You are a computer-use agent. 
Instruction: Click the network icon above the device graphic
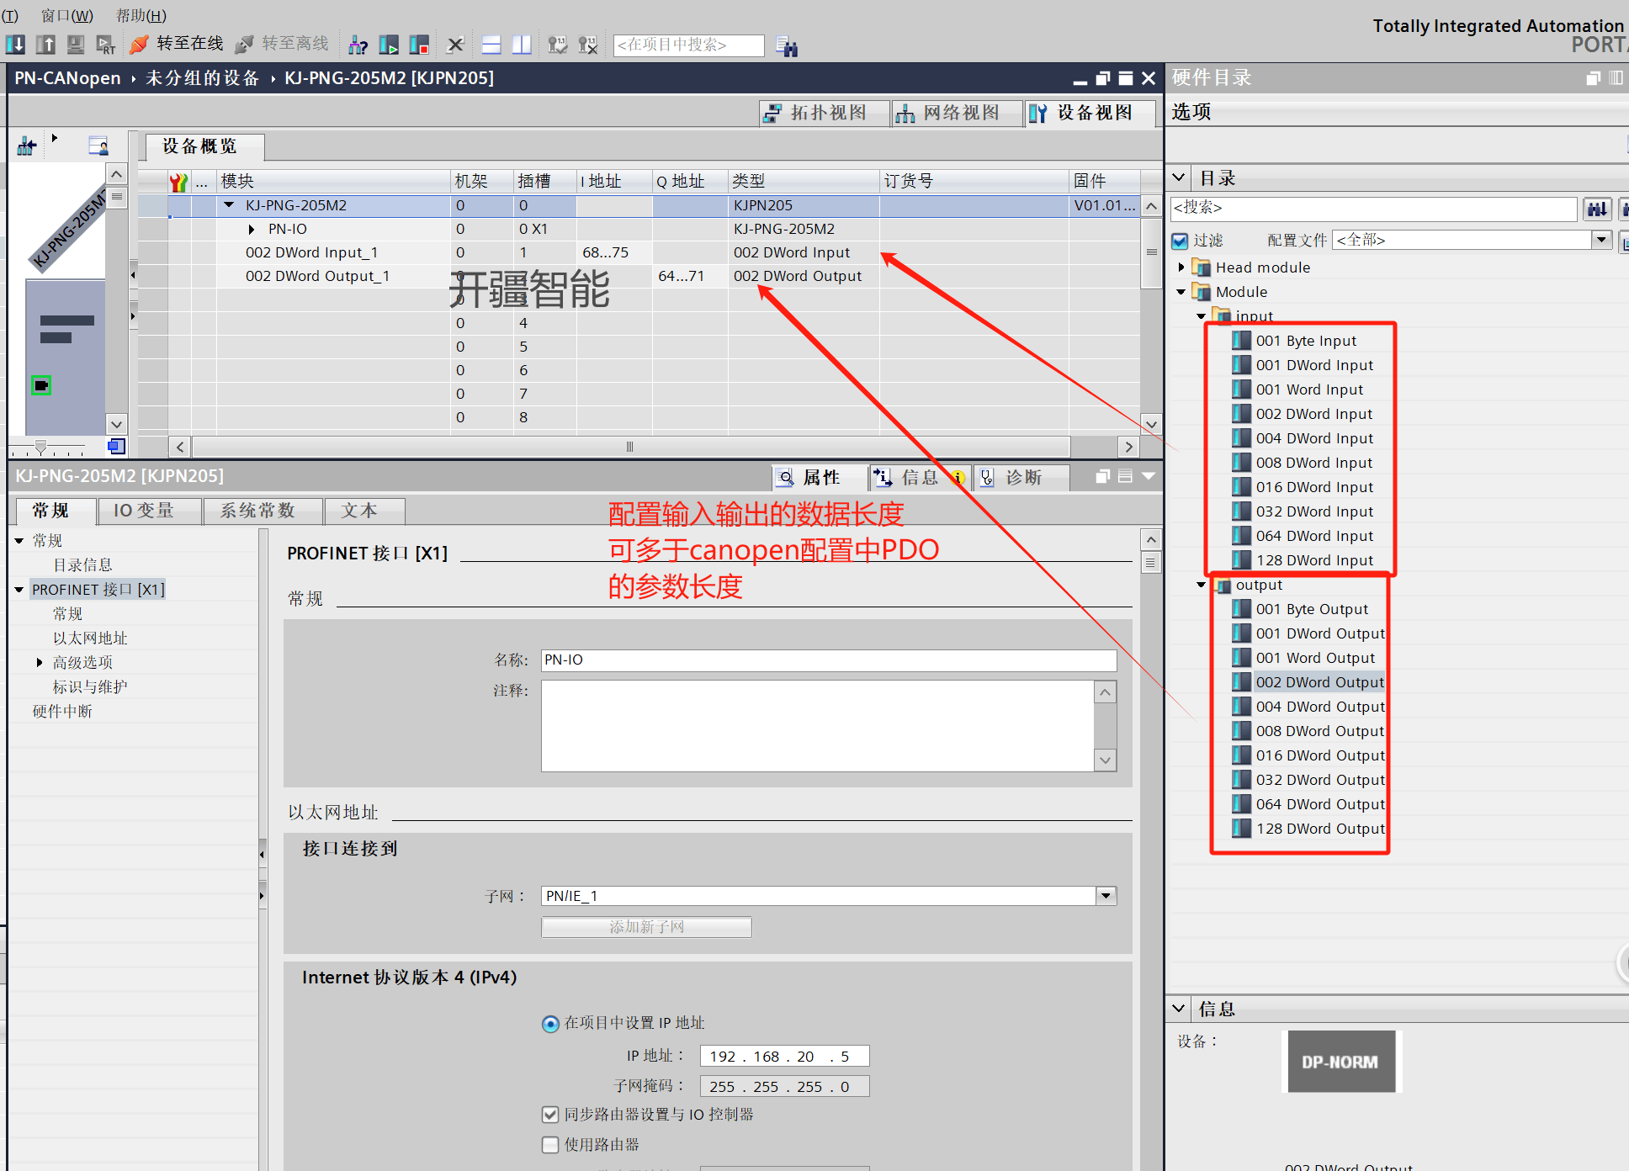(x=27, y=146)
